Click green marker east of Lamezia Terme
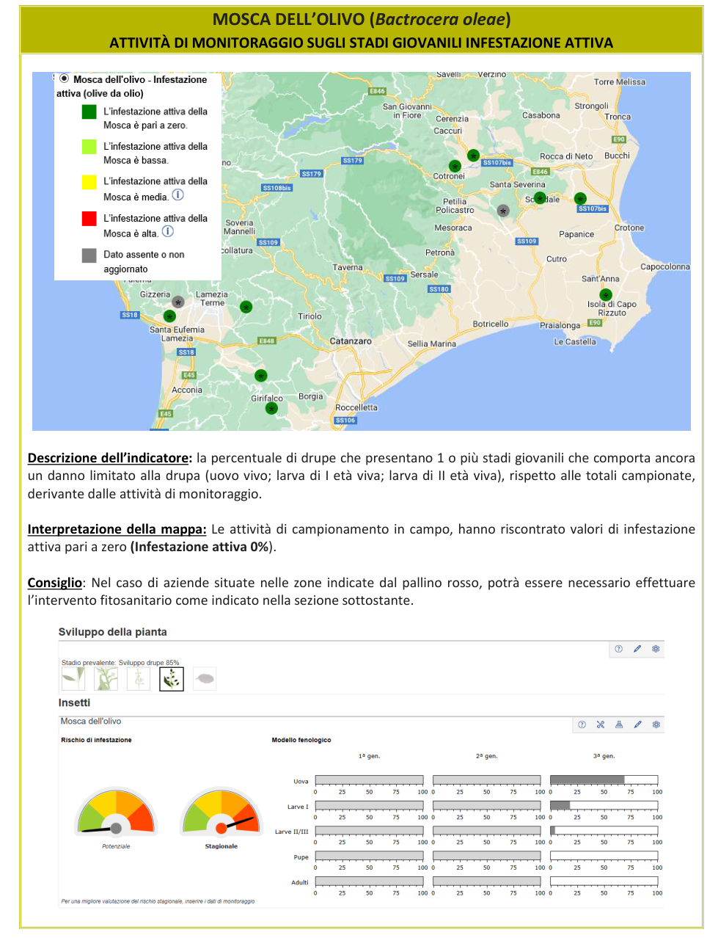This screenshot has height=938, width=718. [246, 307]
